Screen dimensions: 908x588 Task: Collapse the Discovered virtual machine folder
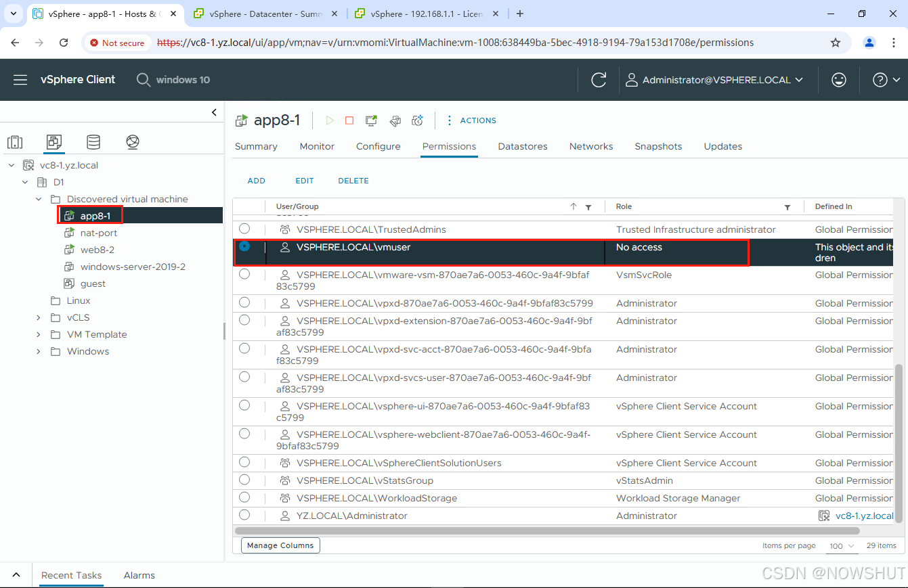pos(39,199)
